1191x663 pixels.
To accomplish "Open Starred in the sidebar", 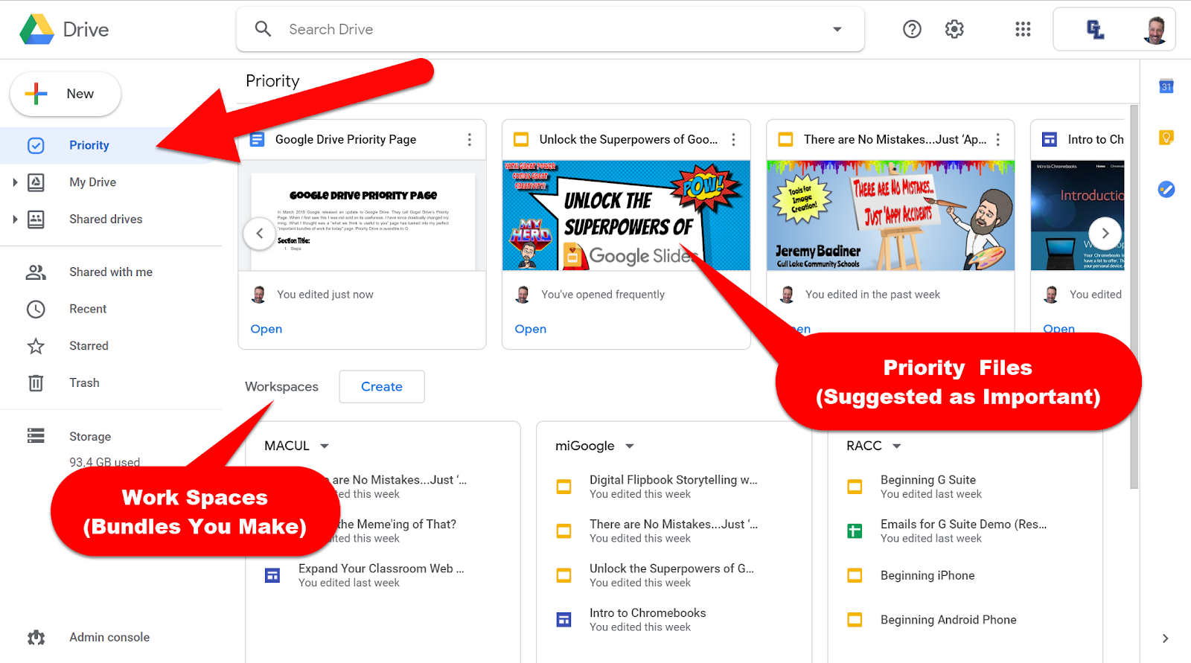I will tap(89, 346).
